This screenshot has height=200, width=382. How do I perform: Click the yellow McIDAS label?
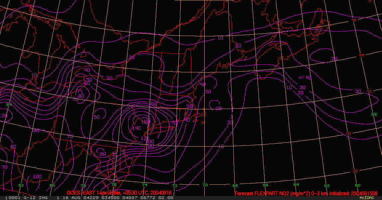pos(367,198)
